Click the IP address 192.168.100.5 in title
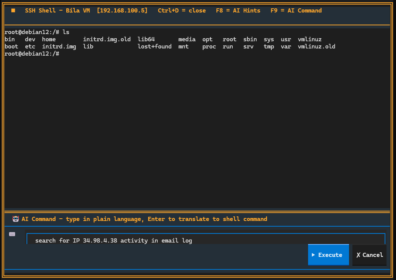 tap(122, 11)
